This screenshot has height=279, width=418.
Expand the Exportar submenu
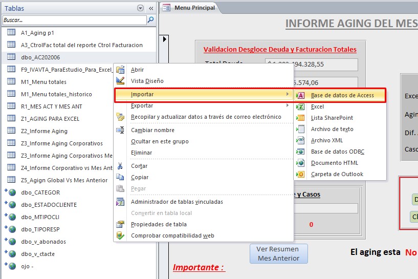[x=142, y=105]
